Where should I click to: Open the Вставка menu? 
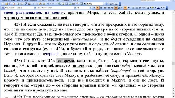tap(25, 1)
